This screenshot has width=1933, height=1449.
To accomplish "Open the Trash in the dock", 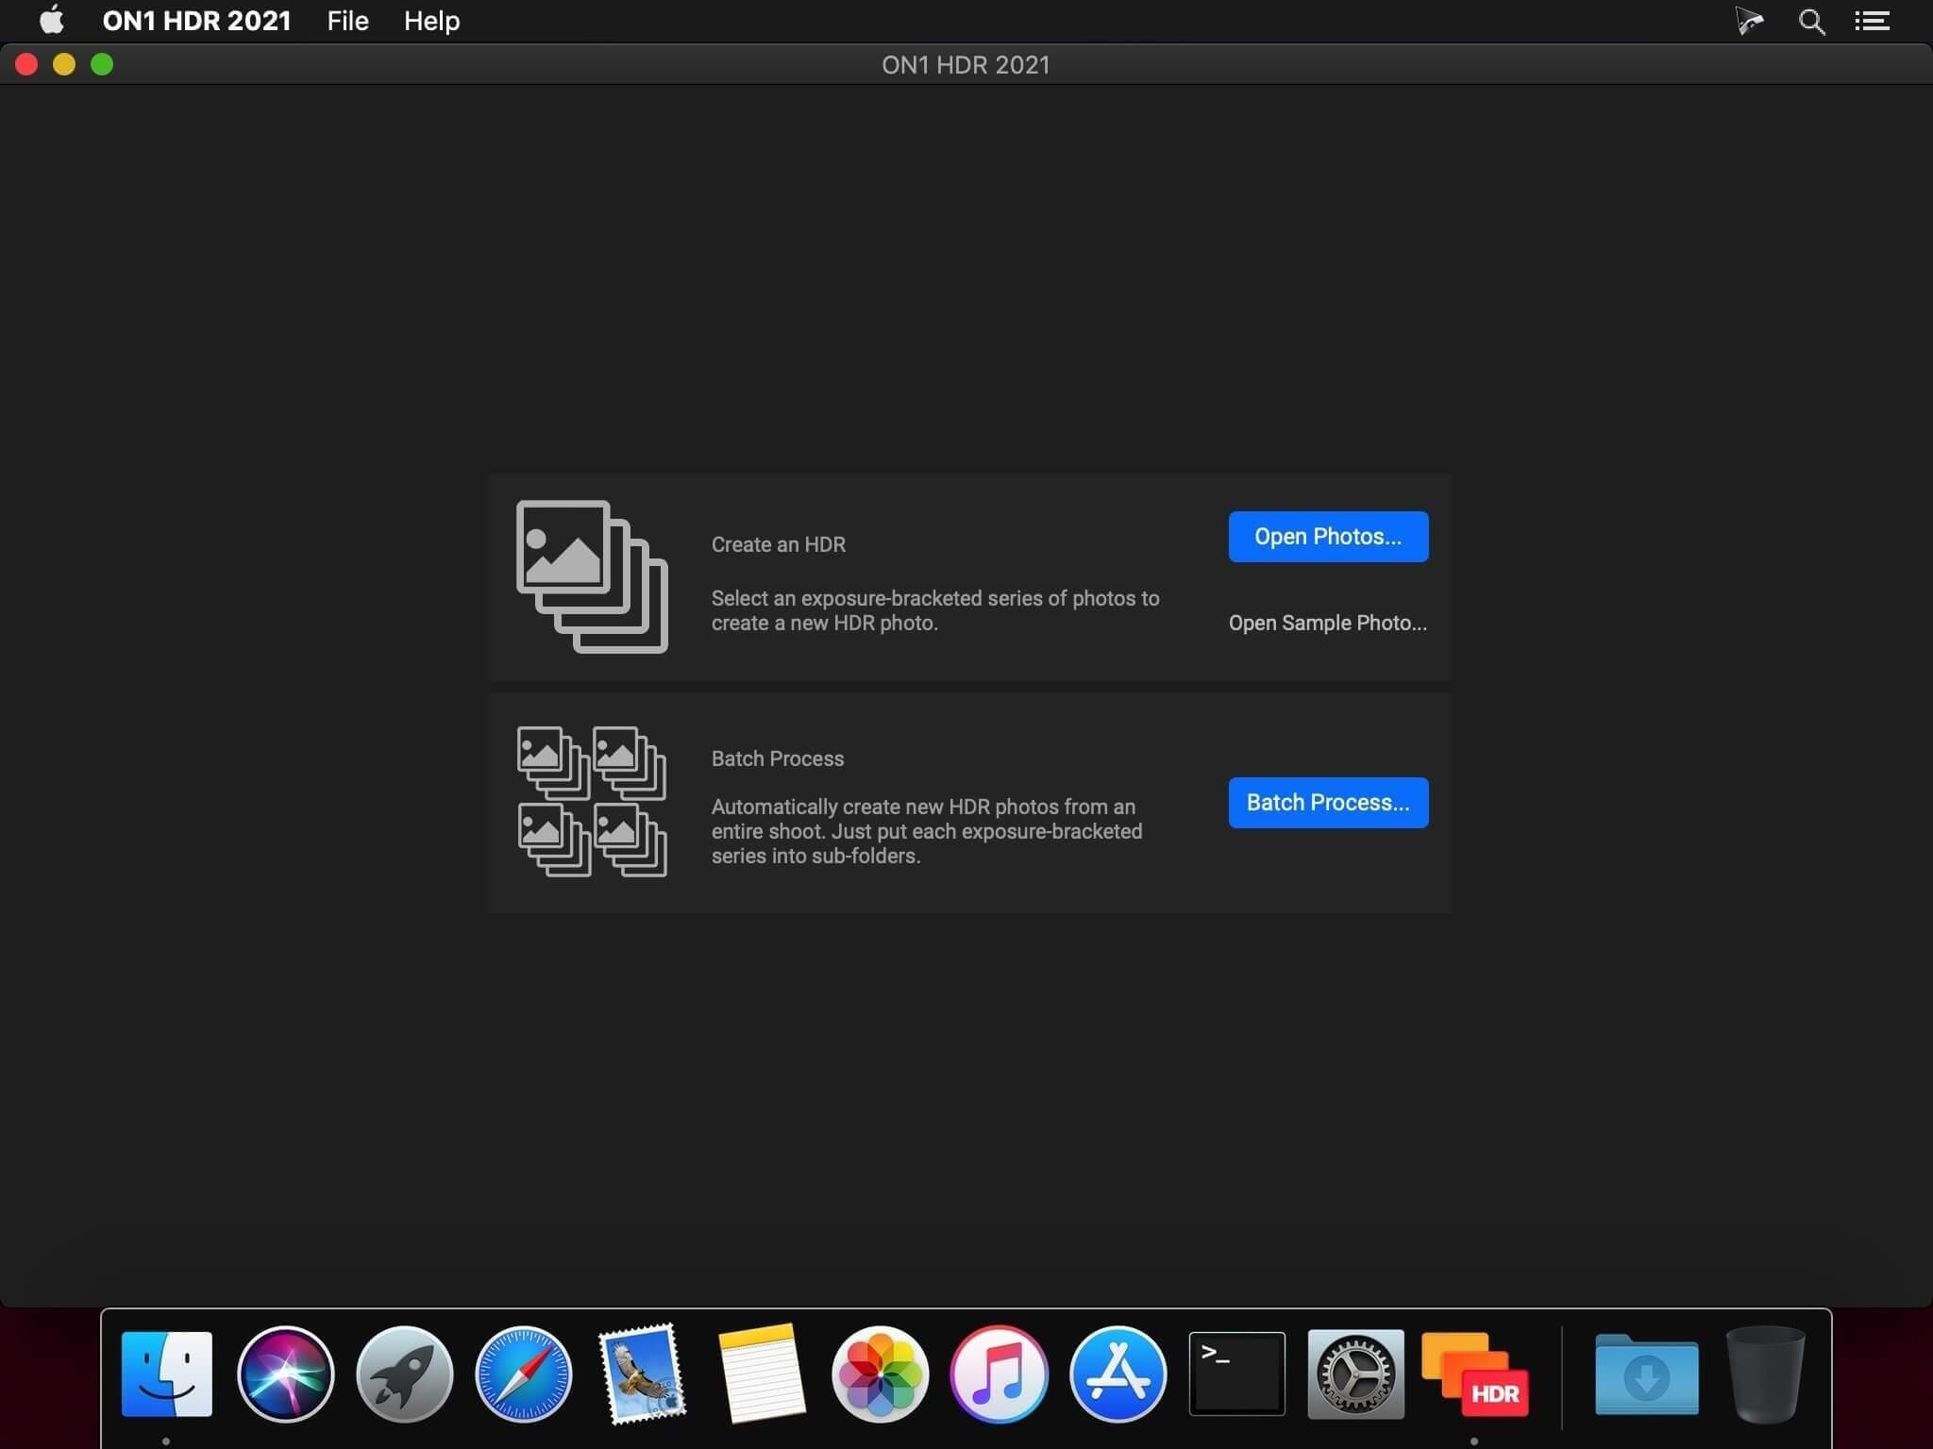I will coord(1765,1374).
